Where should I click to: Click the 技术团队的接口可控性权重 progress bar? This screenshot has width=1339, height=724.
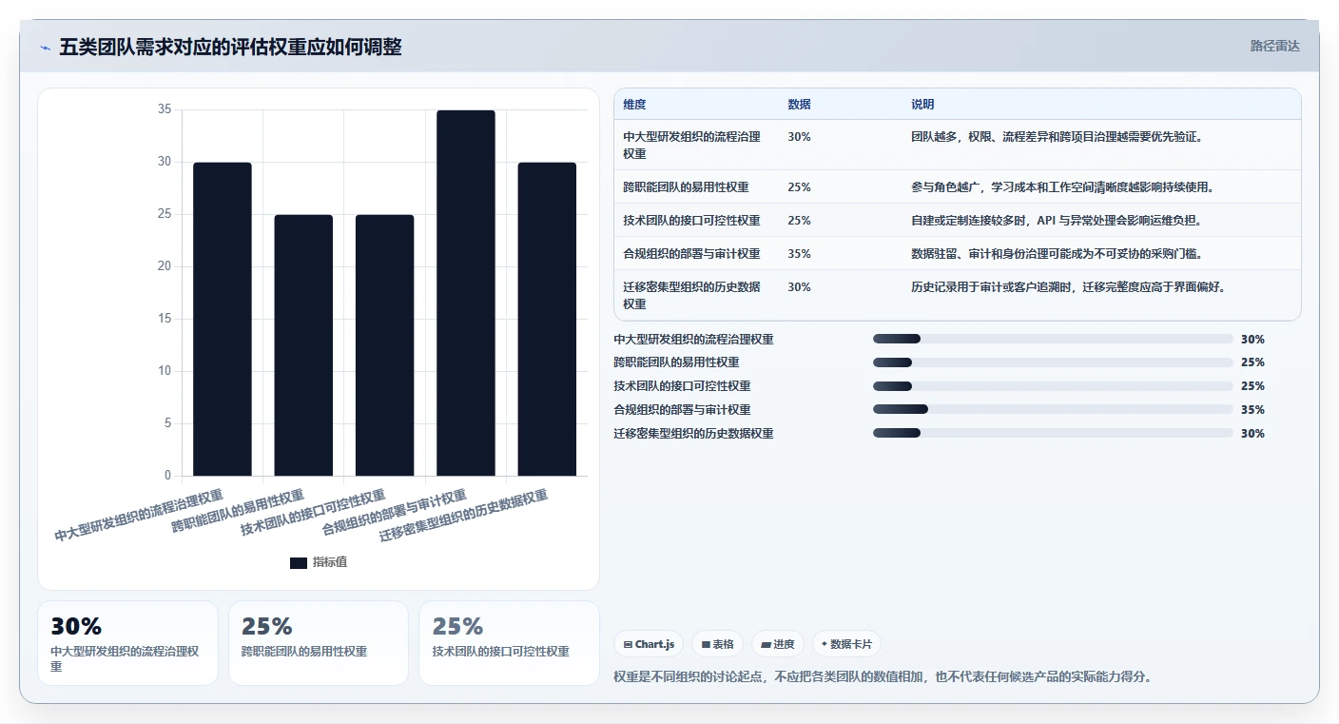1053,386
